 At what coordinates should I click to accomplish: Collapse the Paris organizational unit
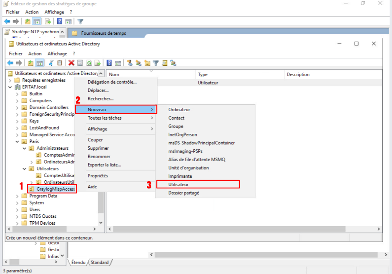(17, 141)
